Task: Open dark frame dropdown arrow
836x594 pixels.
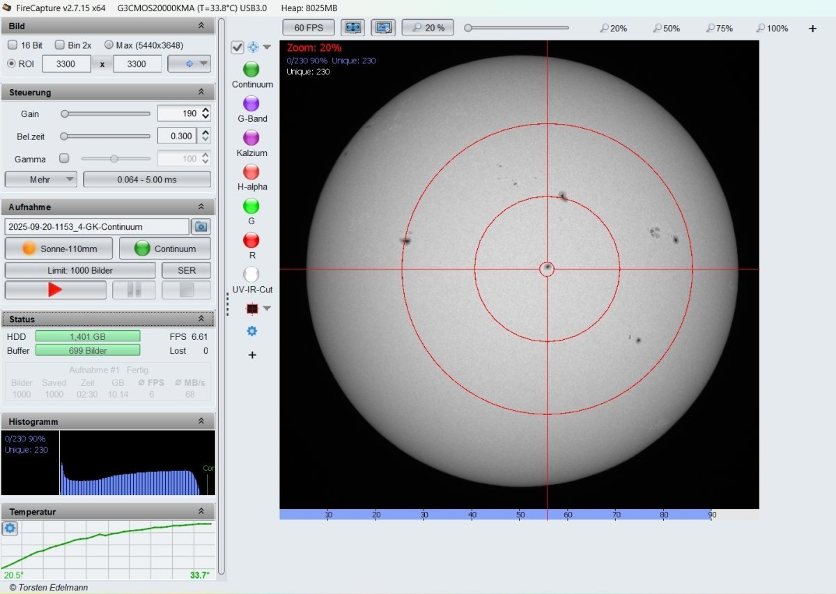Action: click(267, 308)
